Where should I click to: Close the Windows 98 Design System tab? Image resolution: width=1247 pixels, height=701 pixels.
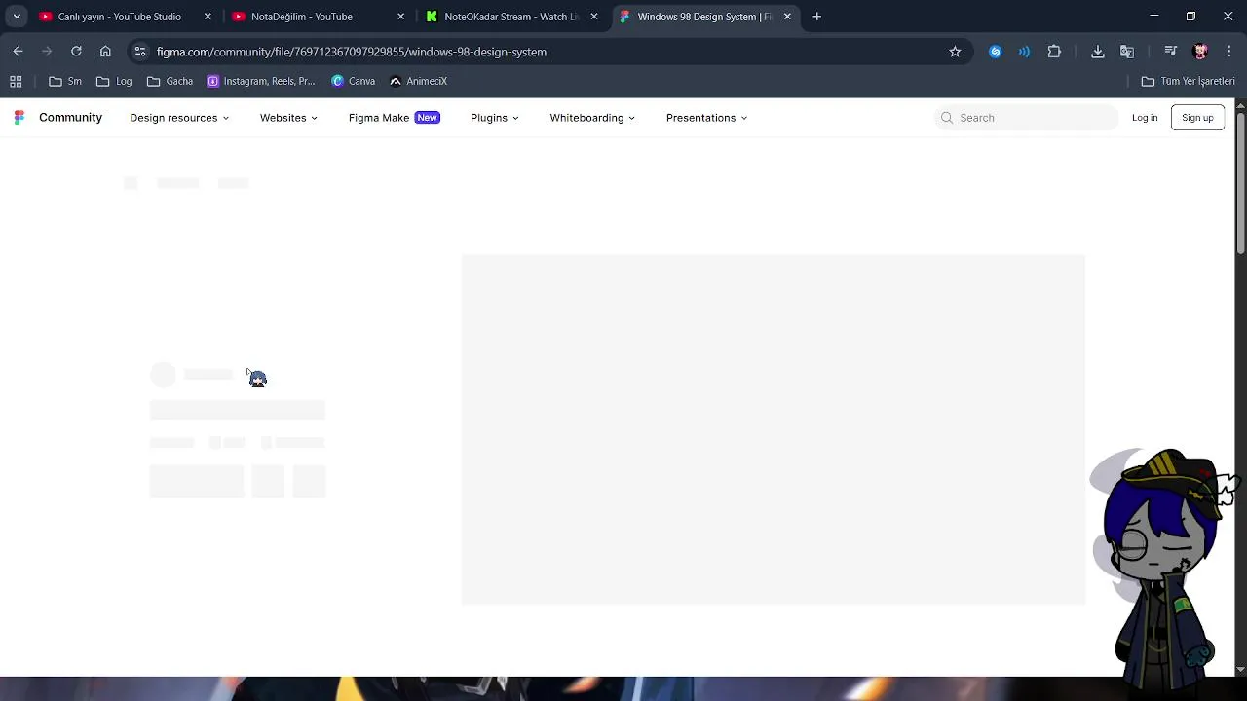787,17
